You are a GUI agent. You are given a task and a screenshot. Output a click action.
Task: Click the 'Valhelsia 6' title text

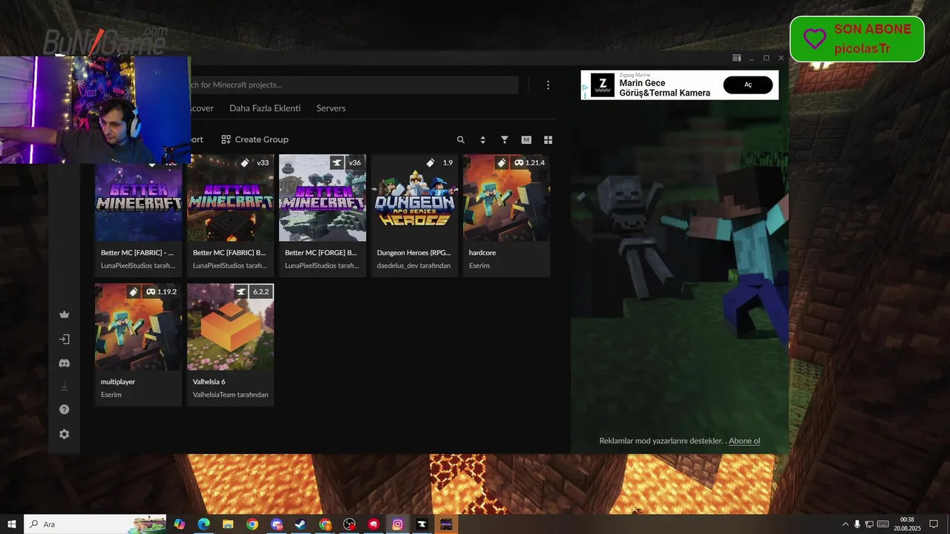tap(209, 382)
